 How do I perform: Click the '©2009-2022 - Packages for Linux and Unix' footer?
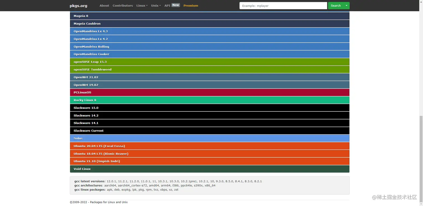pyautogui.click(x=99, y=202)
